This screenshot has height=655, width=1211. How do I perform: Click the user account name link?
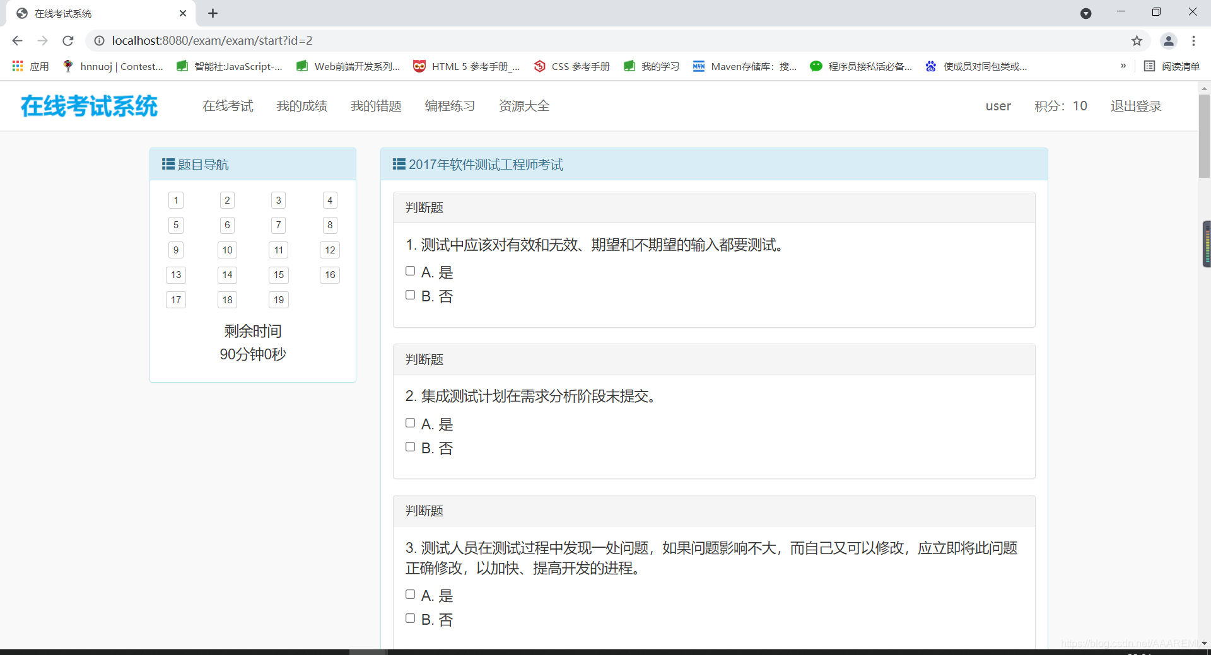998,106
